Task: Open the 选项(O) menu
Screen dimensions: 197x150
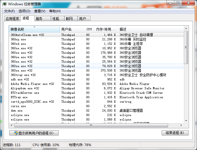Action: (24, 11)
